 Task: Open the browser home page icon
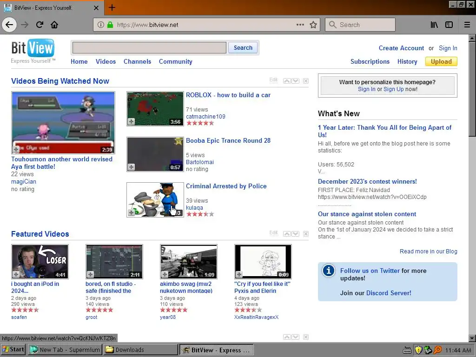tap(54, 25)
